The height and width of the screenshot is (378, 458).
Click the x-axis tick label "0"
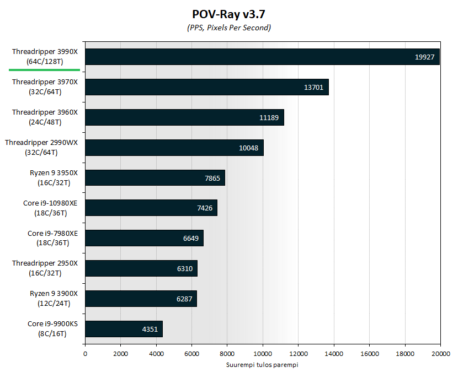click(85, 354)
